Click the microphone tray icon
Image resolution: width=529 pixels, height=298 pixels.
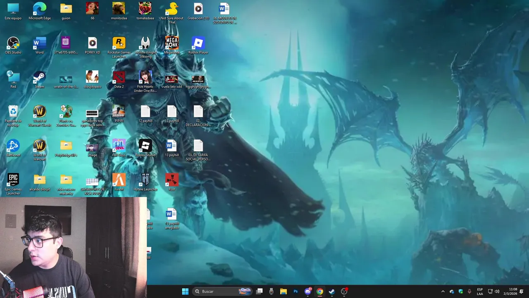point(469,291)
